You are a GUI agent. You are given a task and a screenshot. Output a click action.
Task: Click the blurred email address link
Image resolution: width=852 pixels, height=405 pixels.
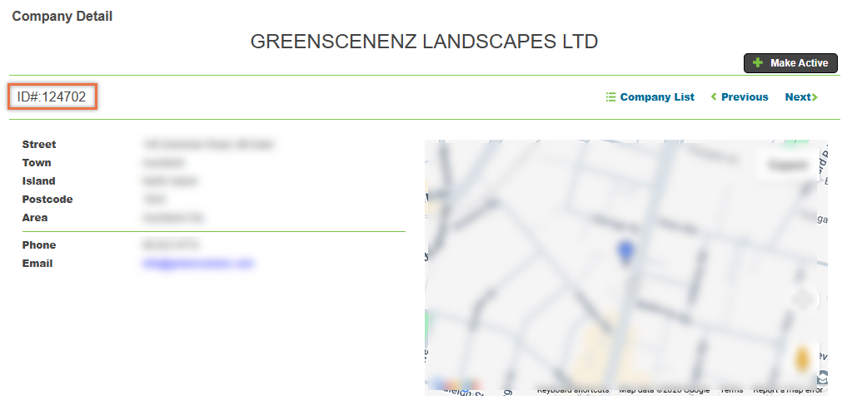[x=198, y=264]
